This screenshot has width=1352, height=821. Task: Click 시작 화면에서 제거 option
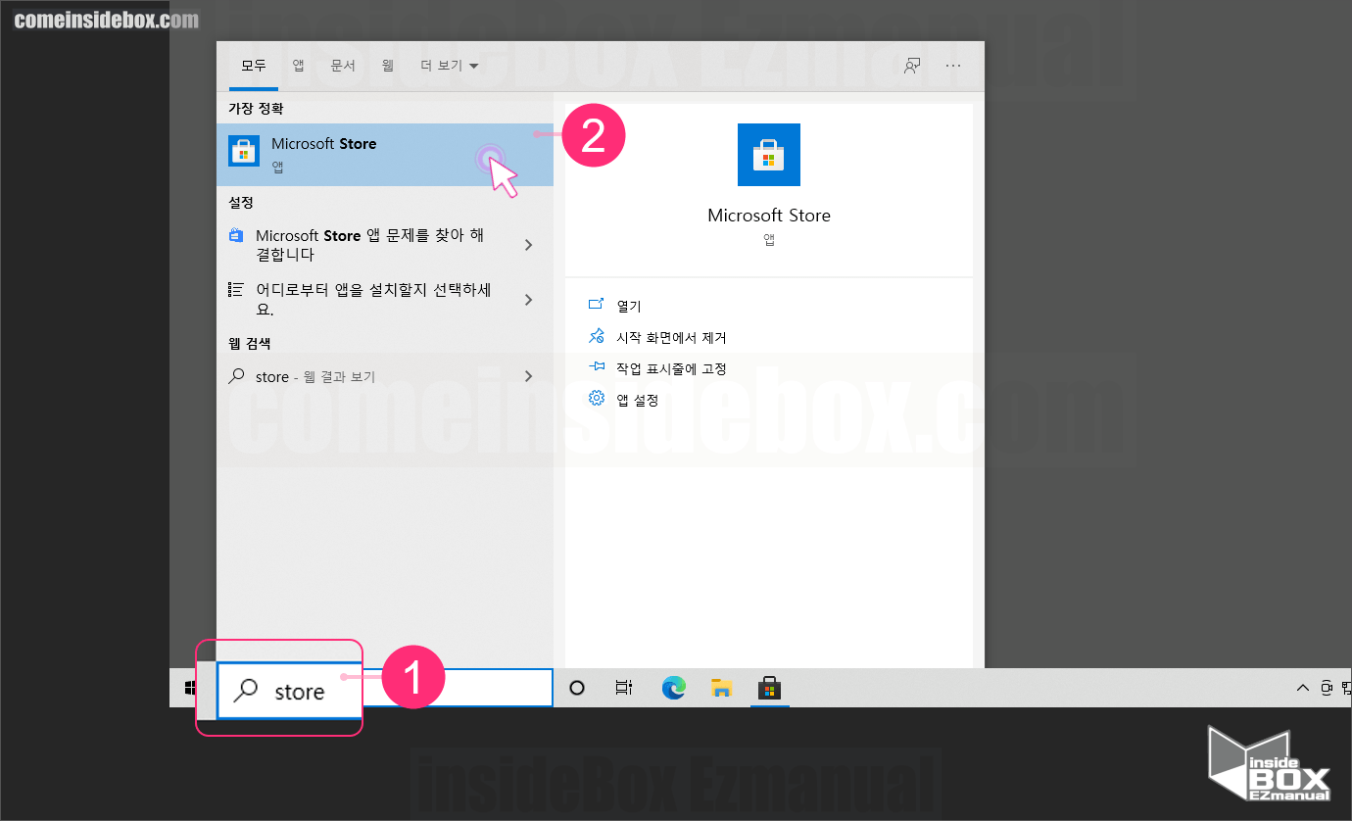point(671,338)
